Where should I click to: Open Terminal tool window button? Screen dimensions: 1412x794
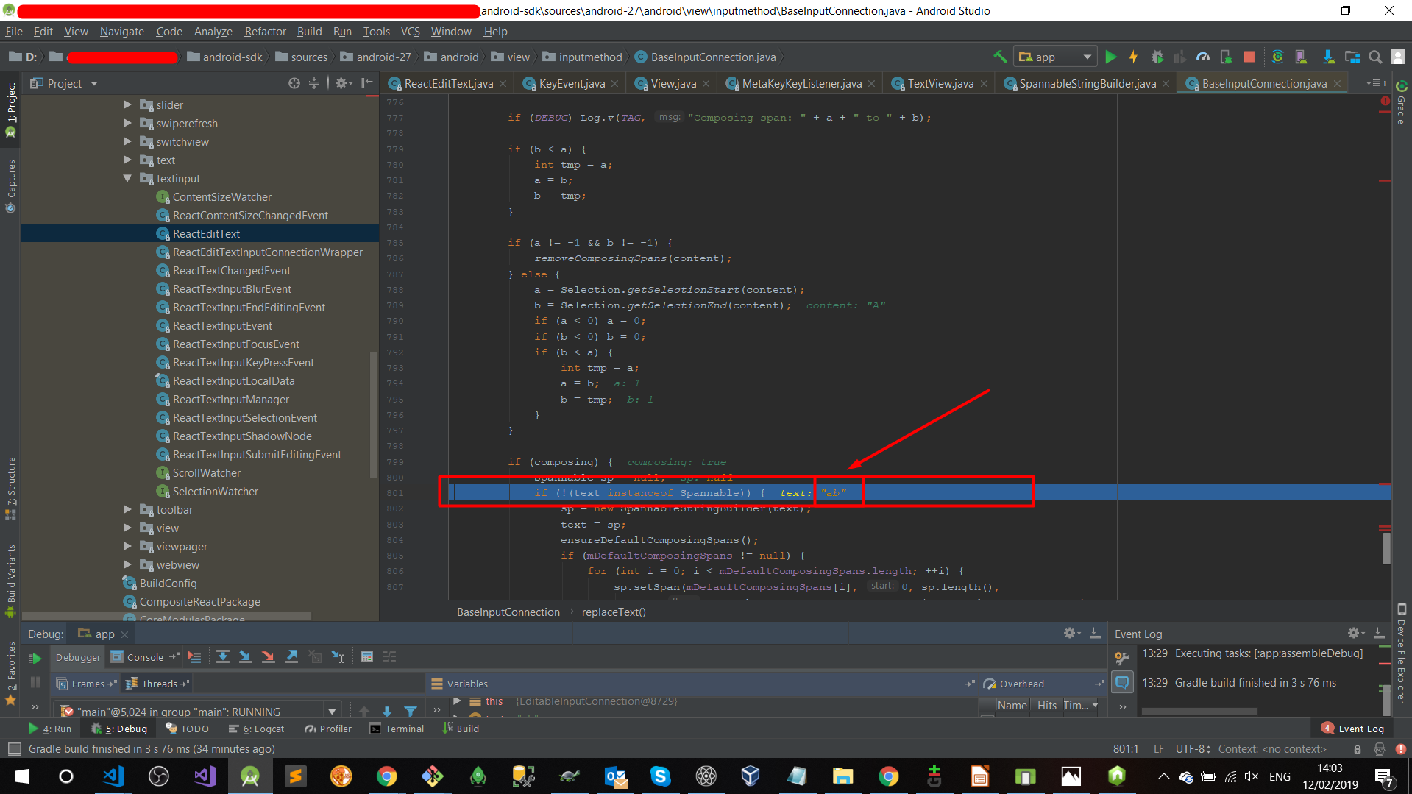[x=397, y=729]
